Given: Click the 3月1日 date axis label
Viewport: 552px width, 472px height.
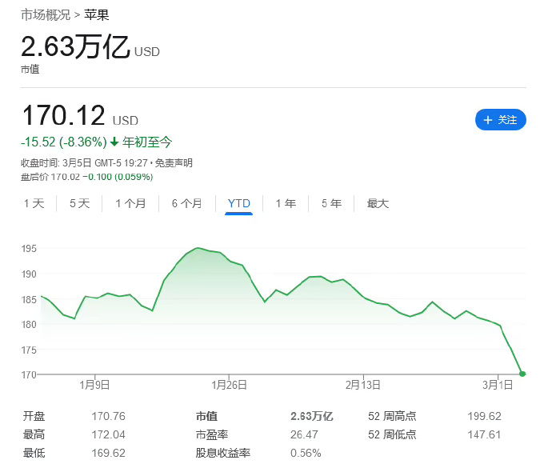Looking at the screenshot, I should (x=498, y=385).
